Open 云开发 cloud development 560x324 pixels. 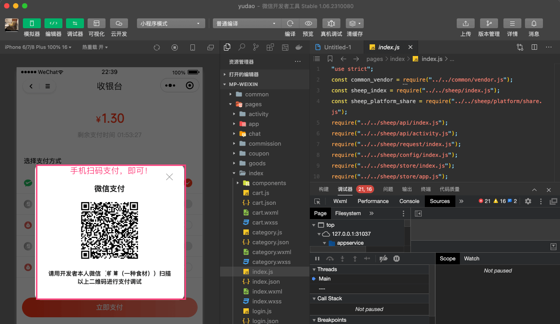(119, 23)
